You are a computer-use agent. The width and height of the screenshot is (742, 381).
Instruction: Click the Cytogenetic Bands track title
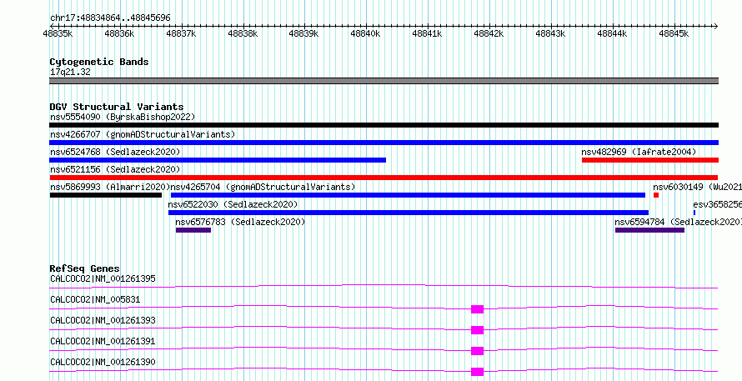pos(99,62)
